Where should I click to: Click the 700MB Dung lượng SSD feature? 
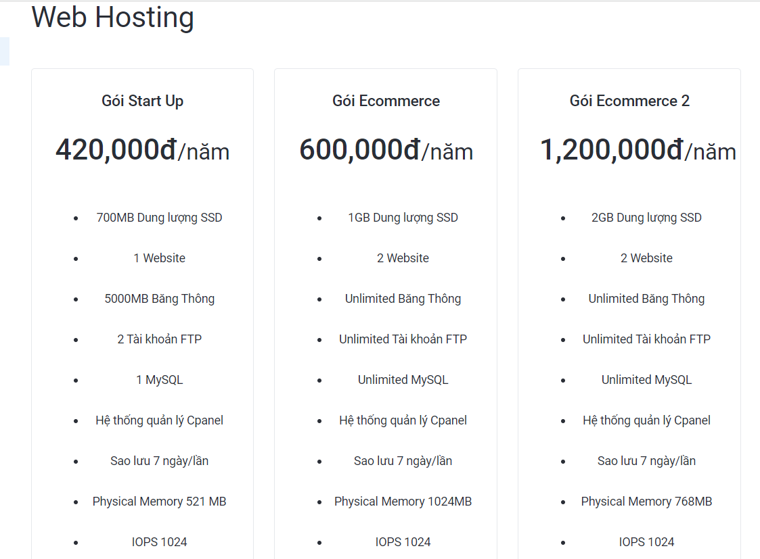[159, 218]
